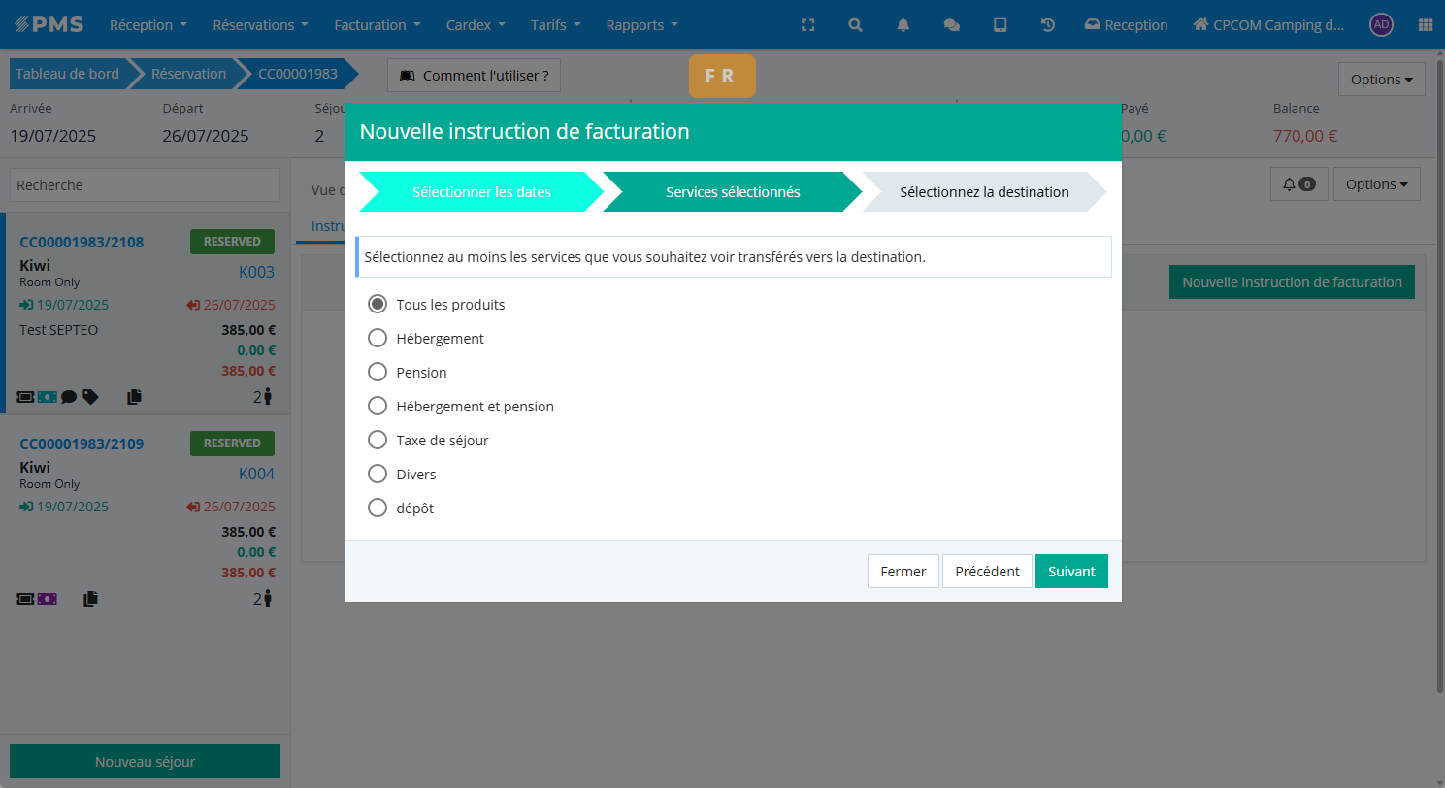Select the Hébergement radio option
Screen dimensions: 1445x788
pyautogui.click(x=378, y=339)
